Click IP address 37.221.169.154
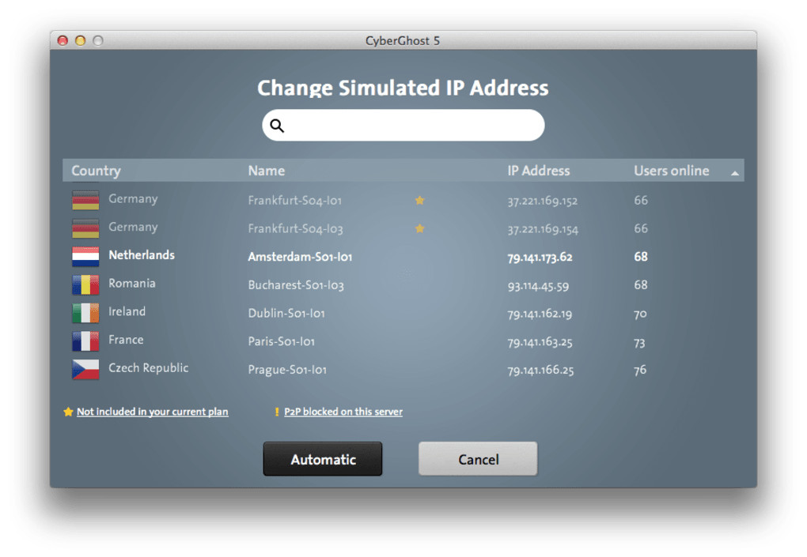Viewport: 807px width, 557px height. point(543,229)
